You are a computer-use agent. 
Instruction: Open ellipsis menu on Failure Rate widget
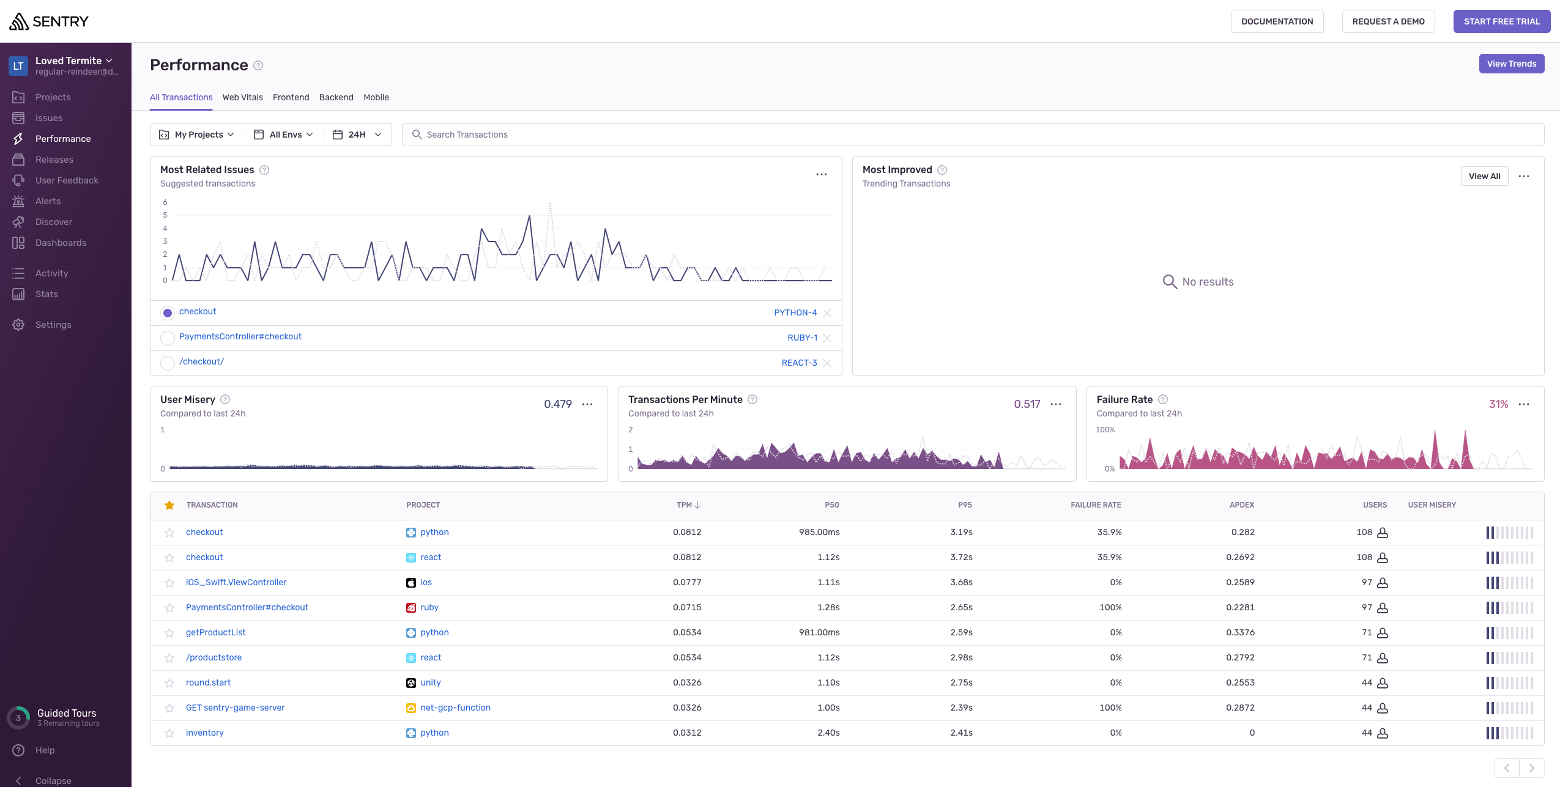click(x=1524, y=404)
